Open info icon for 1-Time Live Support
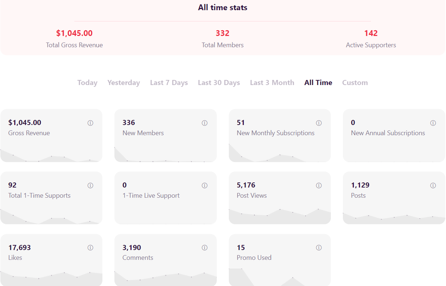The width and height of the screenshot is (446, 286). [x=205, y=186]
